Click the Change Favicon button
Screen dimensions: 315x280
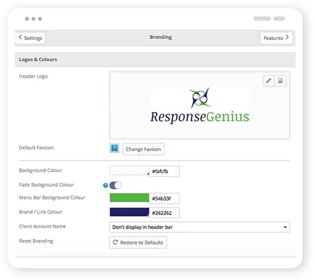pyautogui.click(x=143, y=149)
